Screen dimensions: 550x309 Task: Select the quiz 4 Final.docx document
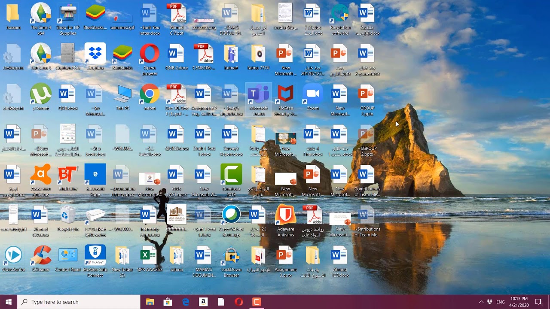tap(313, 140)
